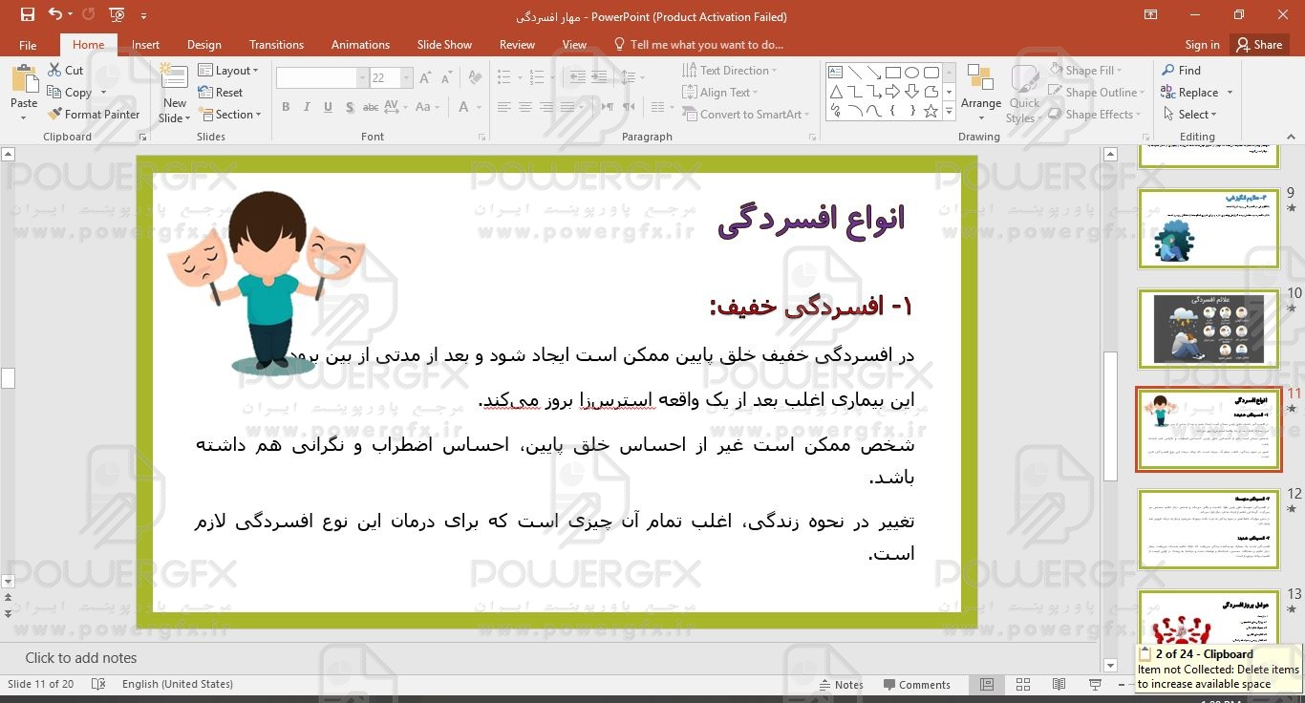Click the Share button
1305x703 pixels.
(1258, 45)
